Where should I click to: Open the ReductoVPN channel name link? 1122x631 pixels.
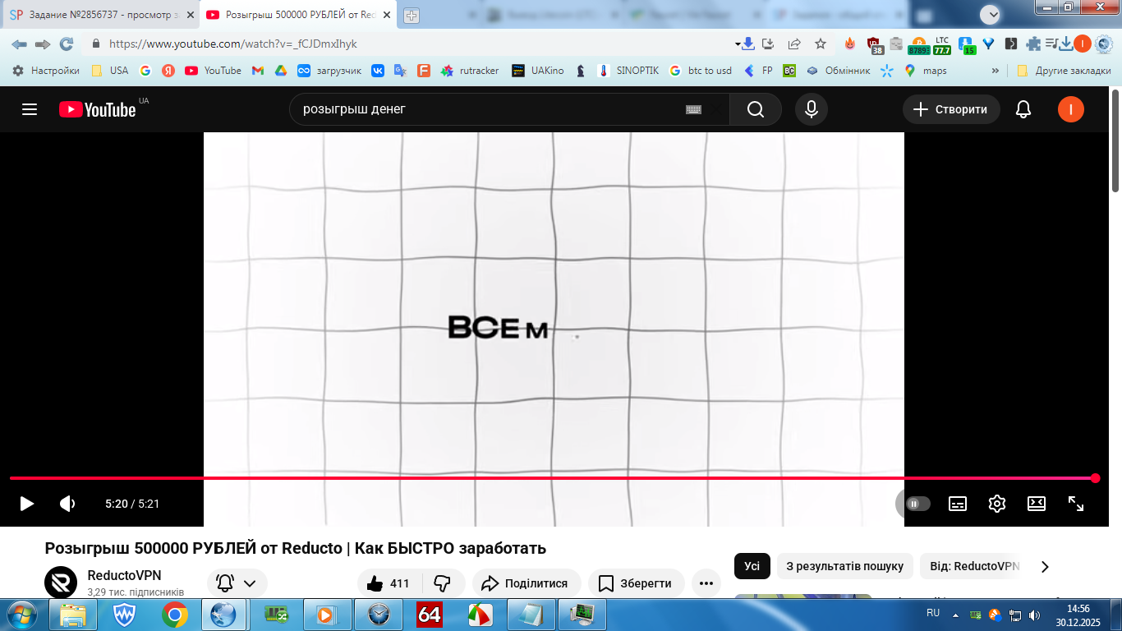click(124, 576)
